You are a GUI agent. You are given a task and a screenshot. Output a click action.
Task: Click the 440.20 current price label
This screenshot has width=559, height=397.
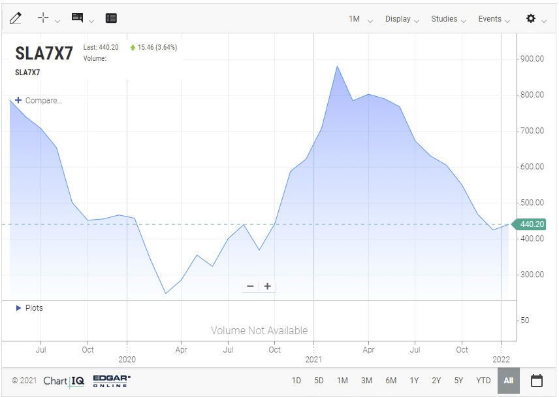pyautogui.click(x=531, y=224)
